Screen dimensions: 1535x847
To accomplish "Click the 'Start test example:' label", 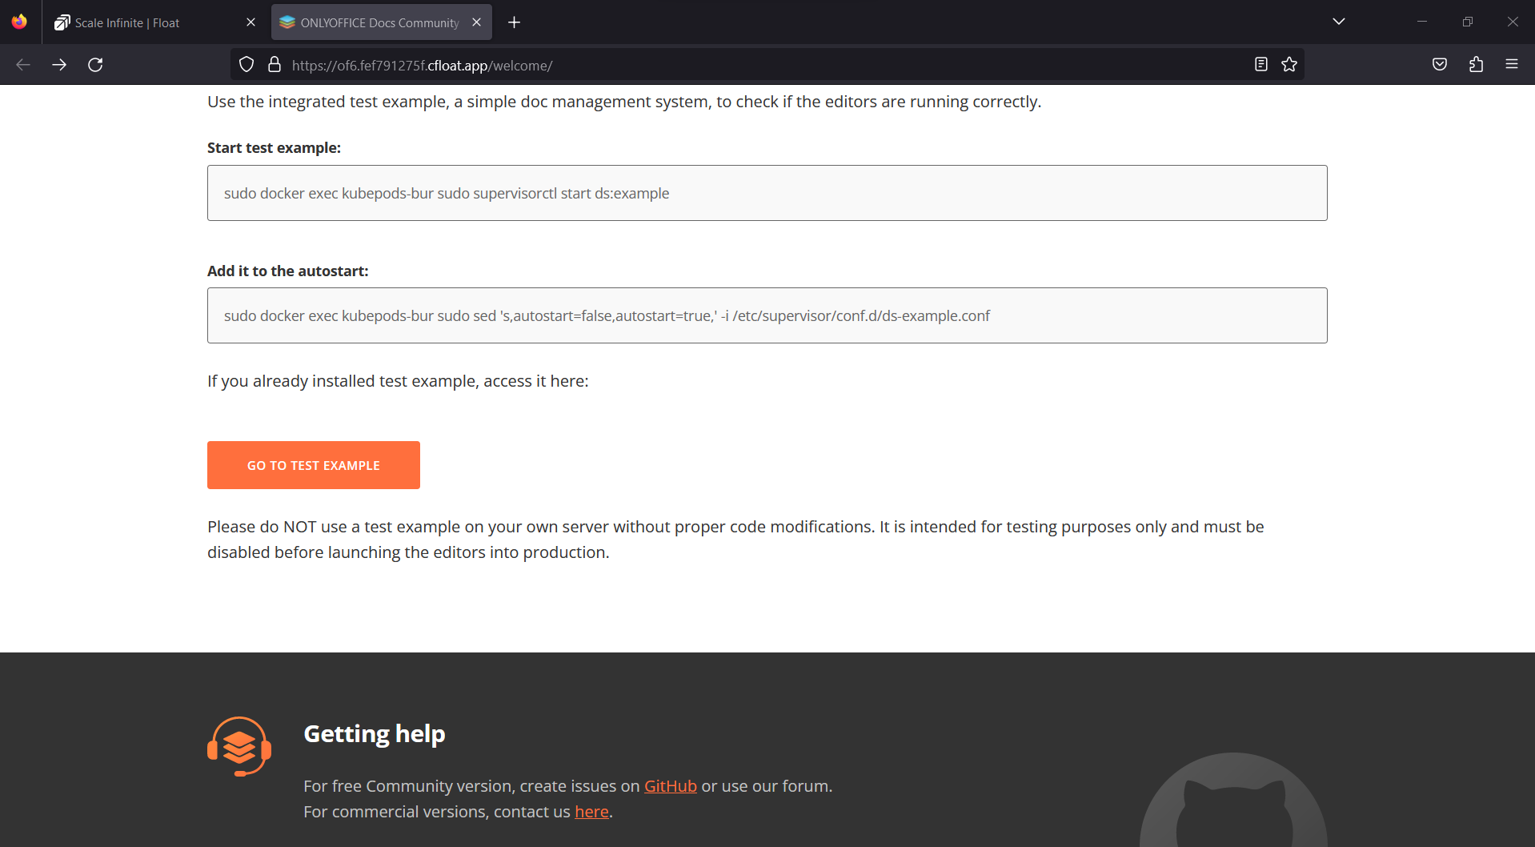I will 274,148.
